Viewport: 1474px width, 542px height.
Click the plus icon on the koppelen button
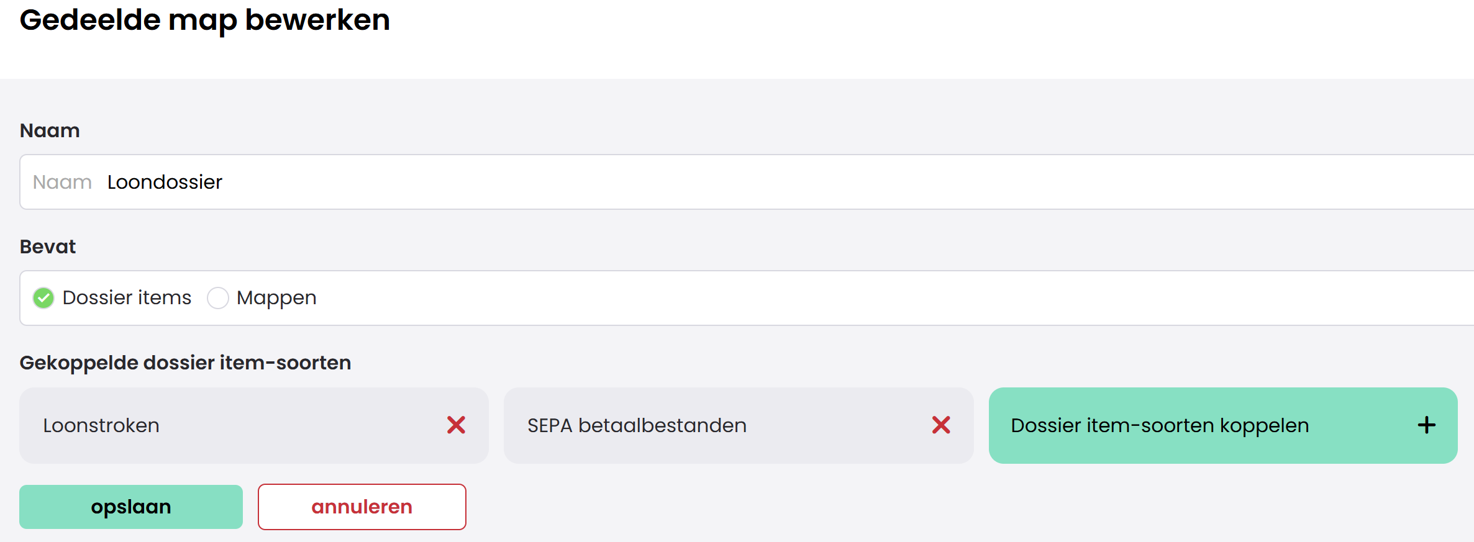[1426, 425]
